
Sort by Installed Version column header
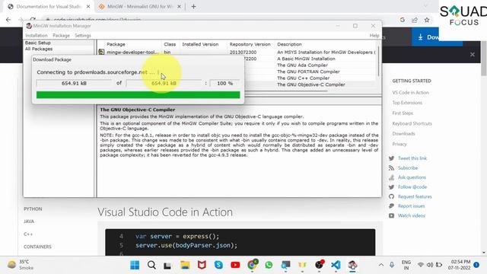pos(200,44)
